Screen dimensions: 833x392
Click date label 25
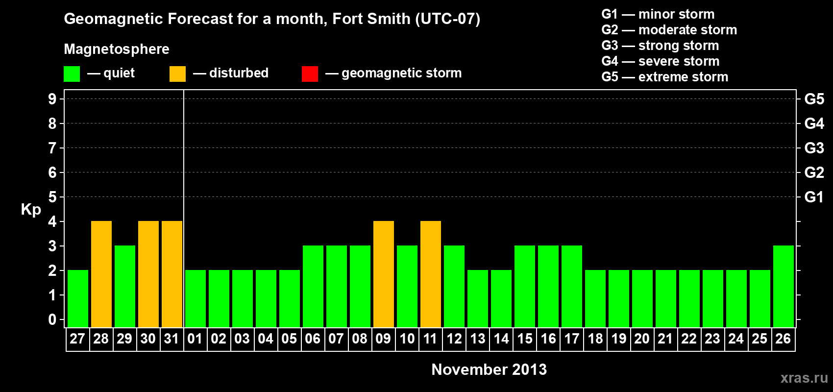tap(759, 339)
